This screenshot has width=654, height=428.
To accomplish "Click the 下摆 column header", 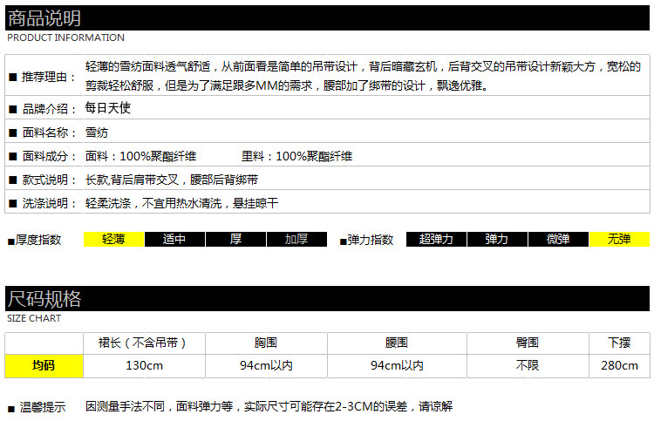I will tap(619, 343).
